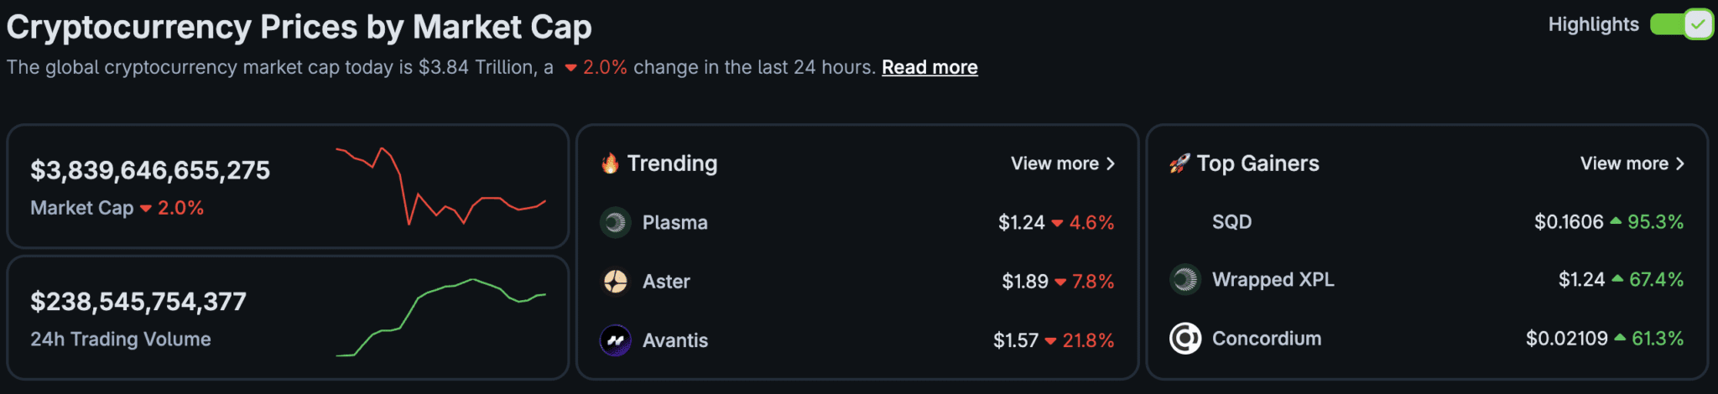Click the Wrapped XPL coin icon

pos(1184,279)
